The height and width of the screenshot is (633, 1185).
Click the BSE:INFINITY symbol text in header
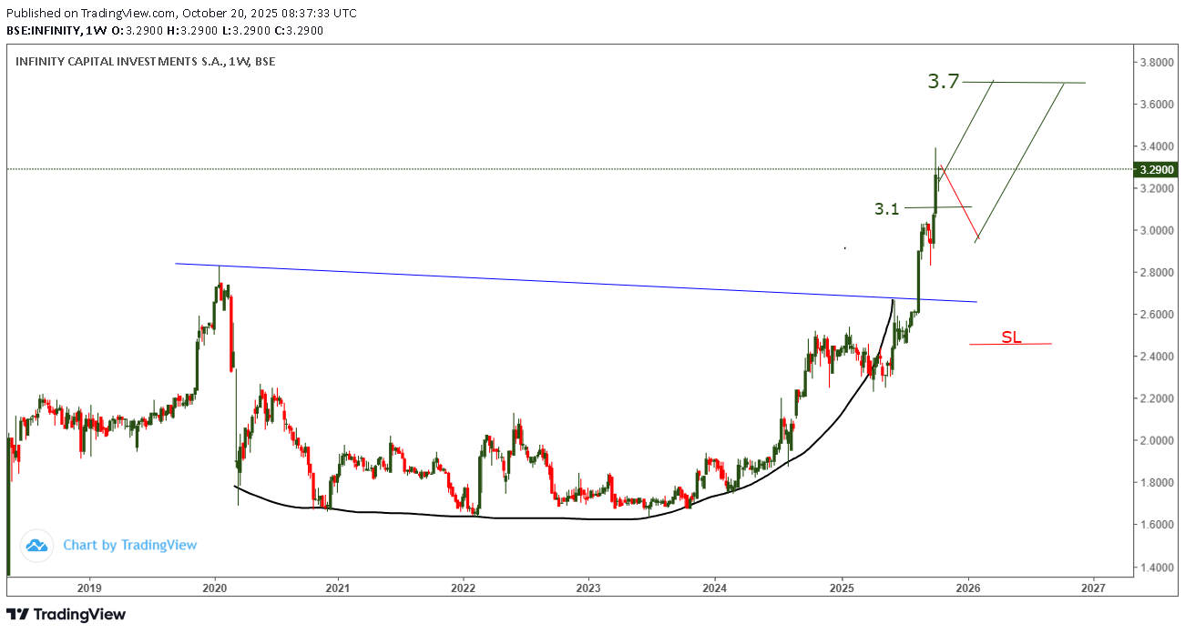(x=41, y=30)
